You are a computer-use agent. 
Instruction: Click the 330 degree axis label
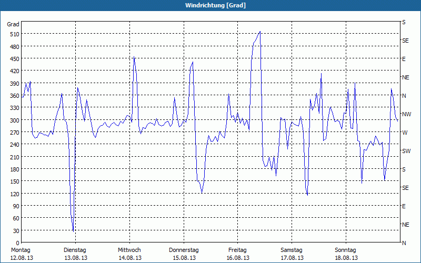coord(15,108)
